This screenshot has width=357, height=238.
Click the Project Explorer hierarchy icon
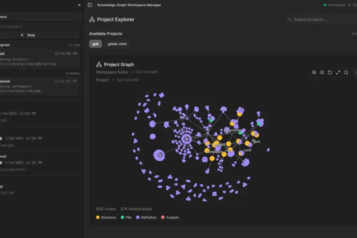(x=92, y=20)
